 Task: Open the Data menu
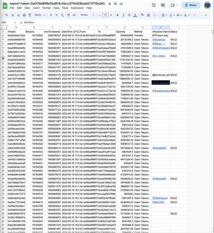pyautogui.click(x=56, y=8)
